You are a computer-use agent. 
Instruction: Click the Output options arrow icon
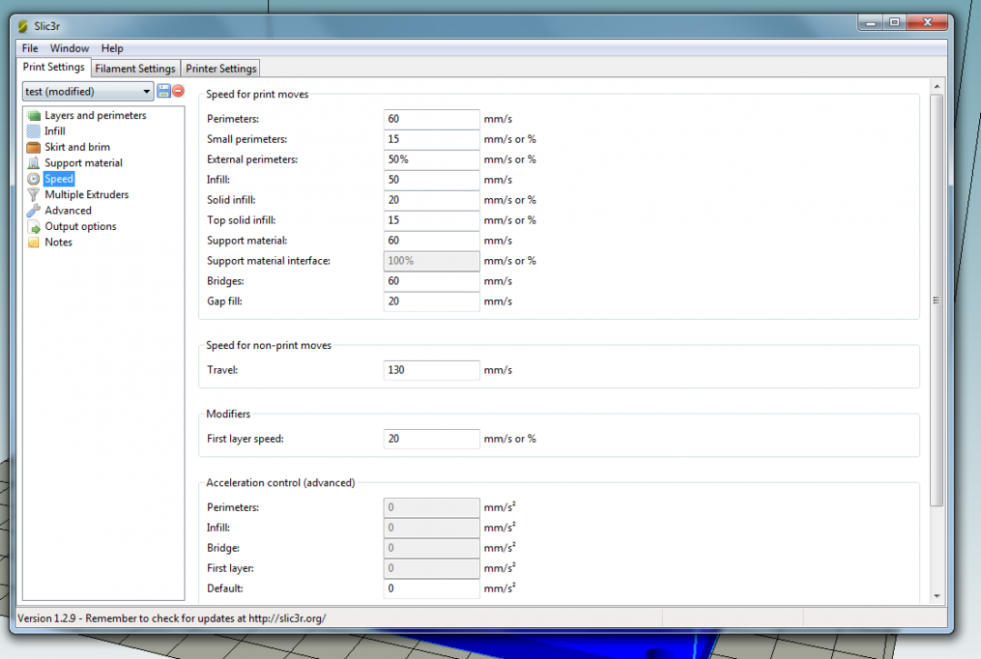pos(34,227)
